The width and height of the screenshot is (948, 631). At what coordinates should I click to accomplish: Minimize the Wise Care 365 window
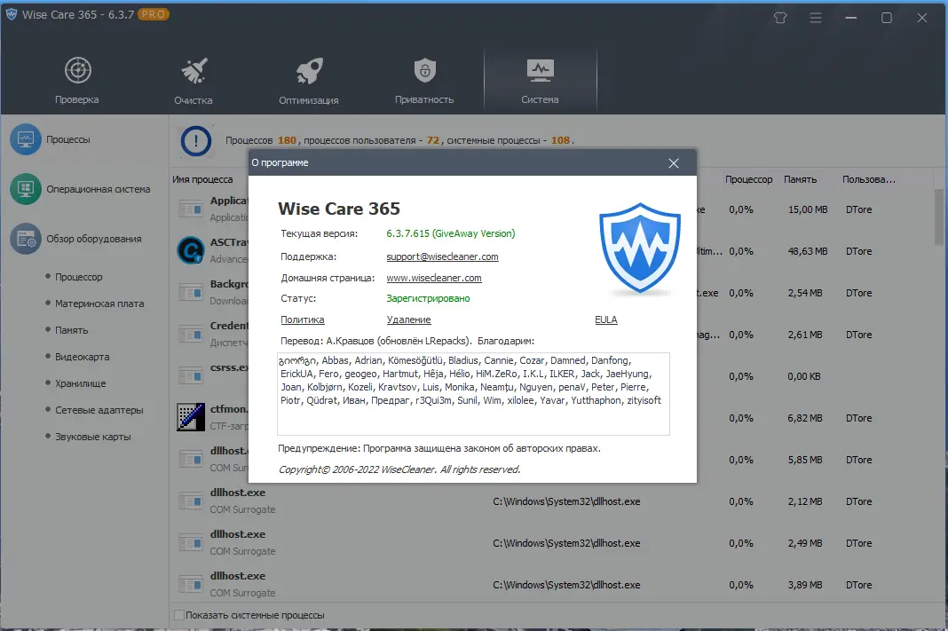pos(850,18)
